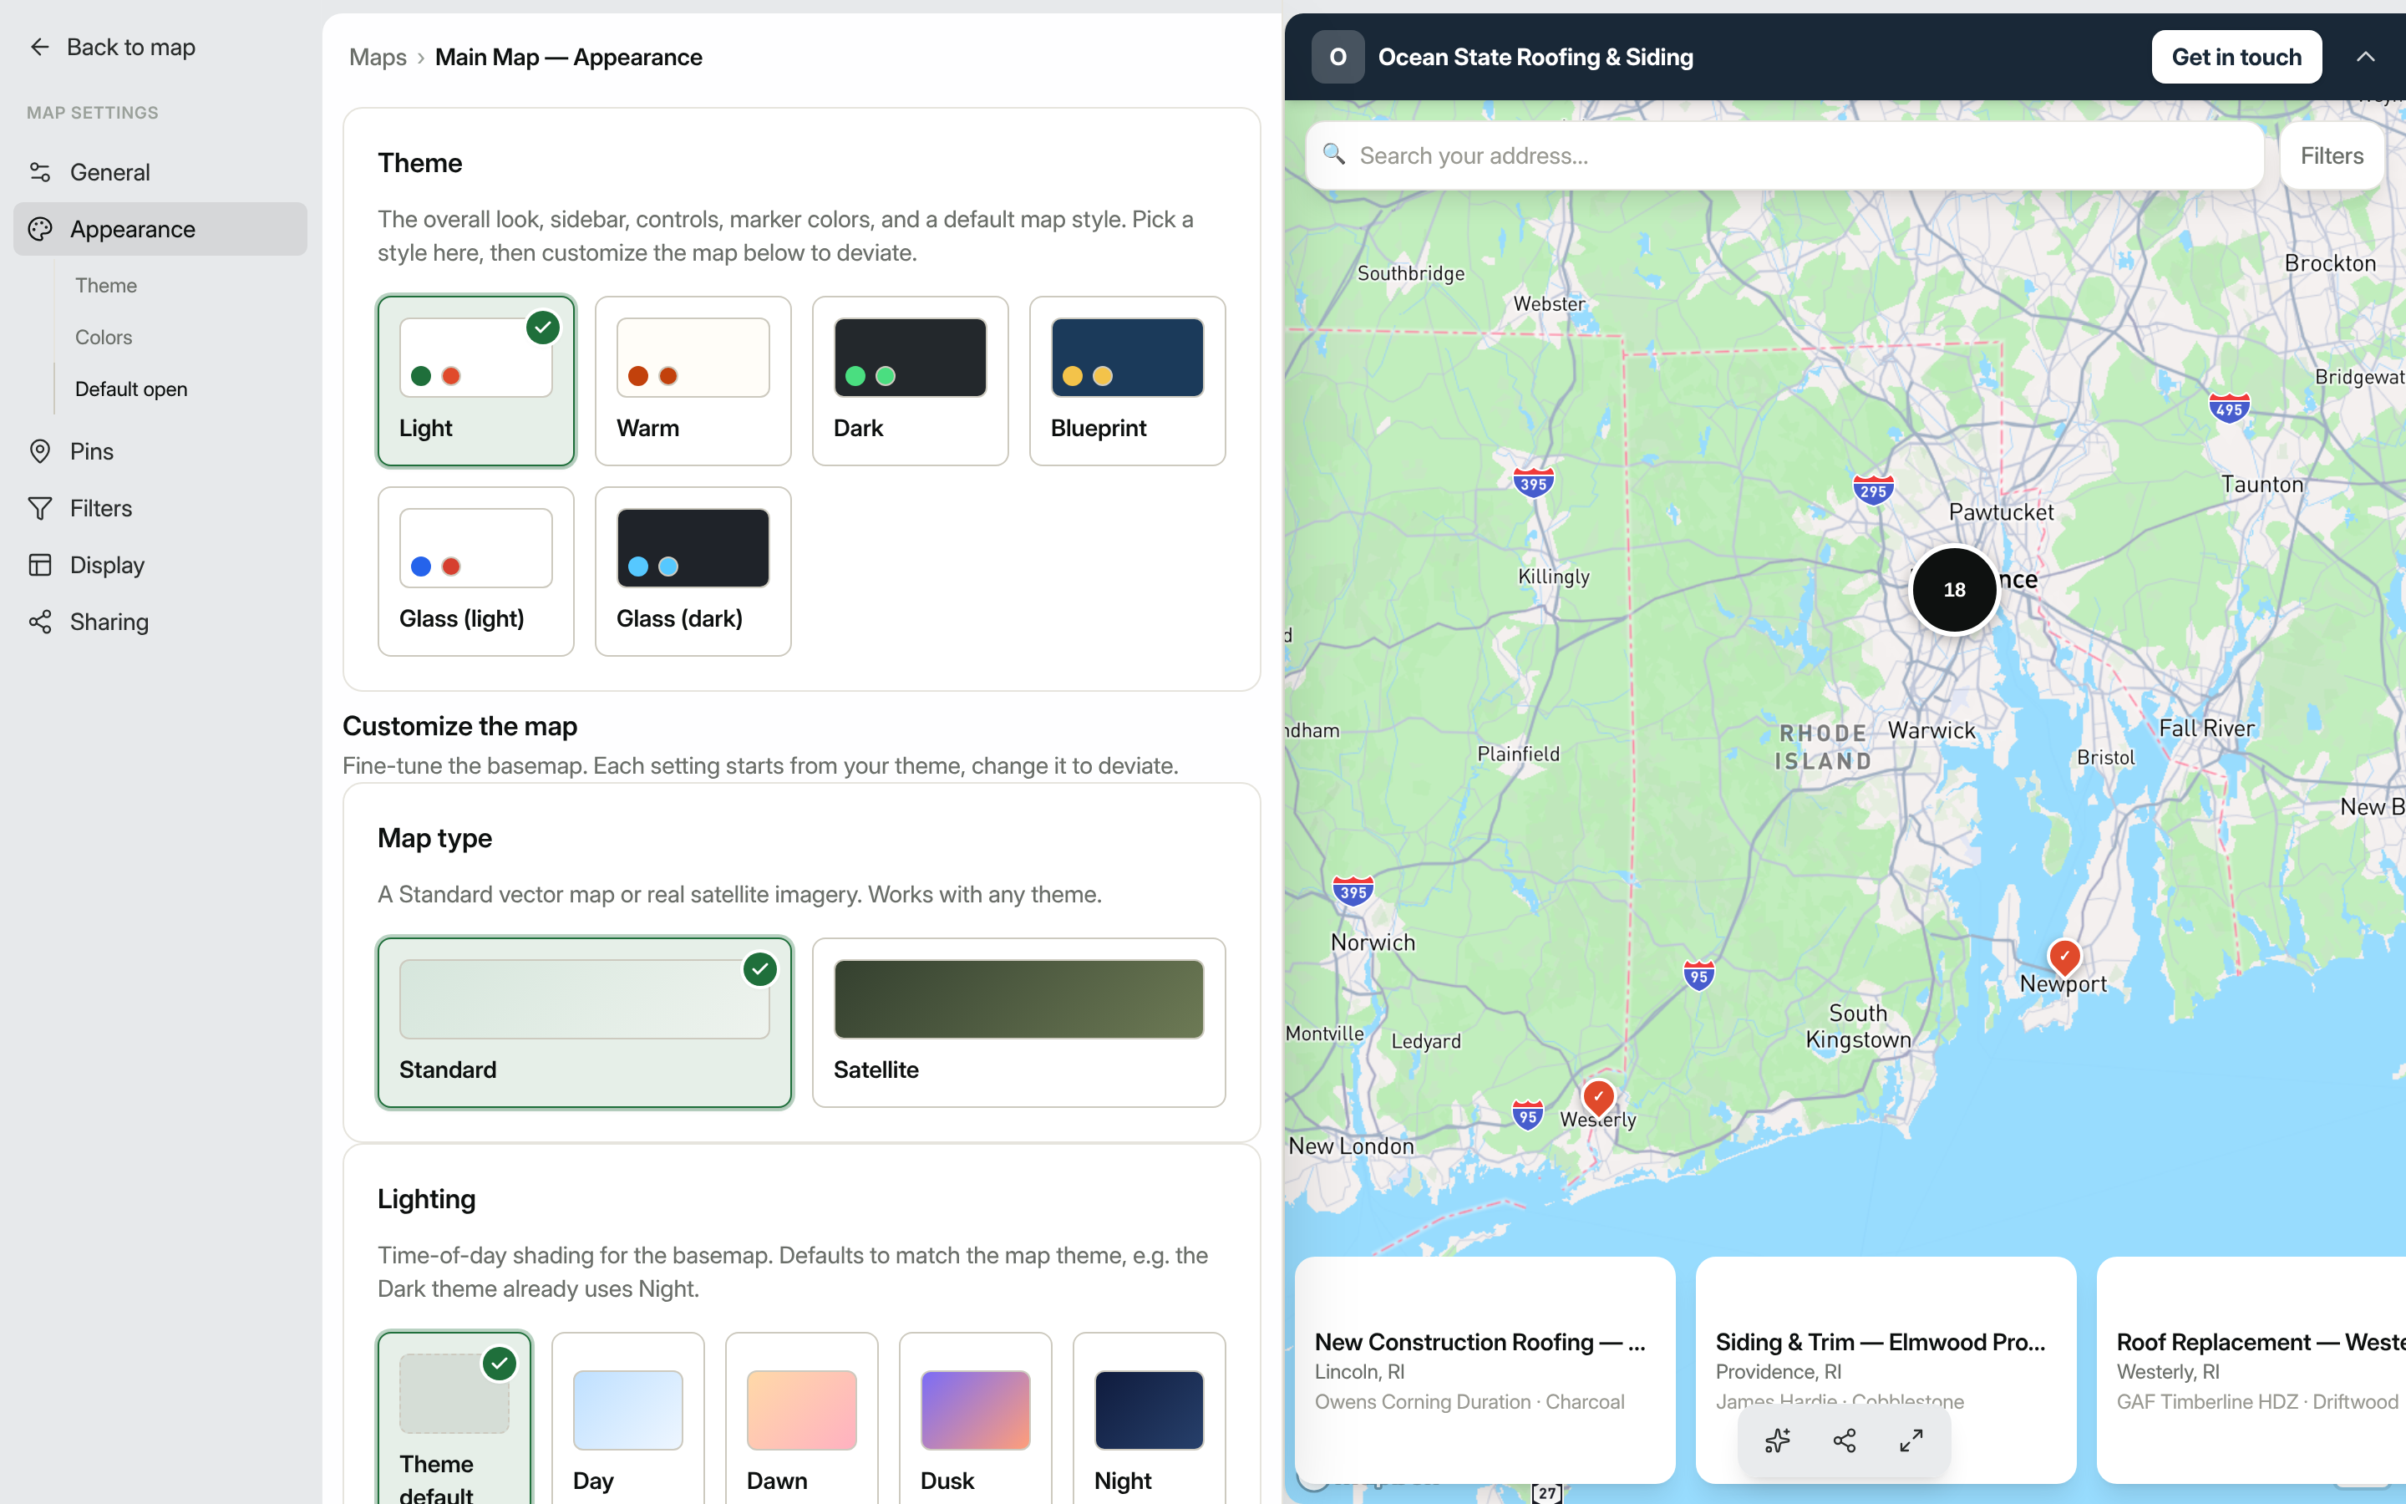Choose the Satellite map type
The image size is (2406, 1504).
tap(1019, 1023)
